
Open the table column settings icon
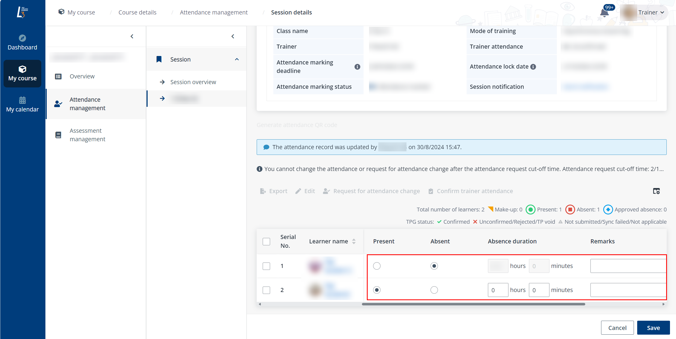click(656, 191)
